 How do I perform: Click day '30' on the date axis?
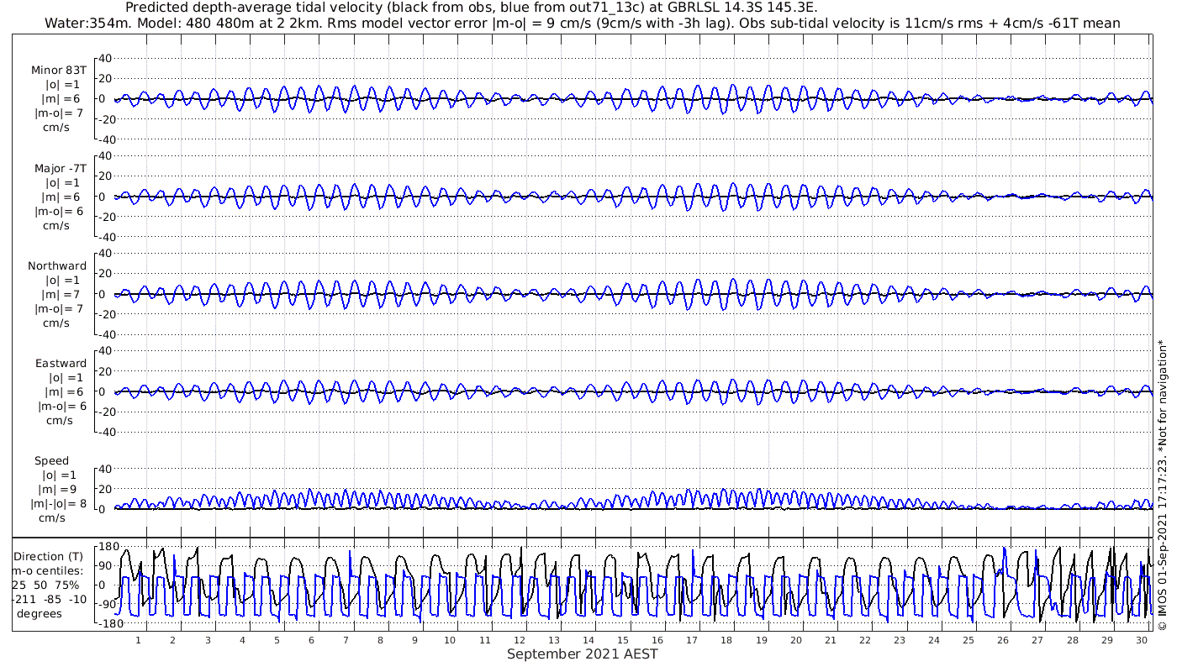coord(1142,640)
